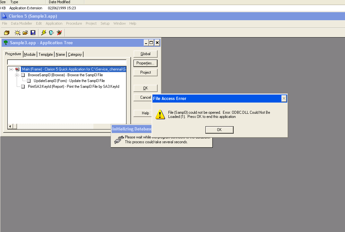Collapse the Main (Frame) tree node

(11, 69)
